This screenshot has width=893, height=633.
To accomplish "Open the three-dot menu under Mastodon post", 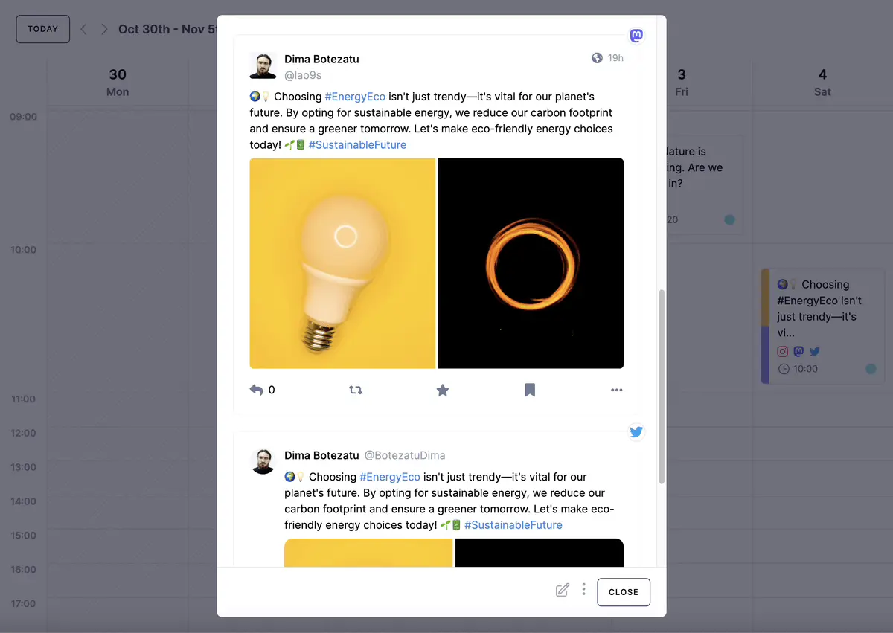I will pos(616,390).
